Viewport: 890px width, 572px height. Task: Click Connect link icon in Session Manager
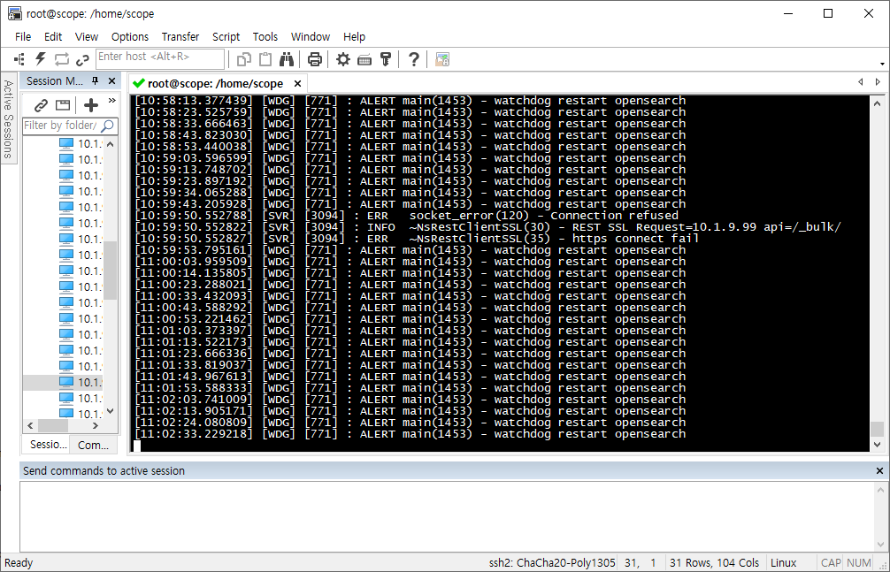[41, 105]
